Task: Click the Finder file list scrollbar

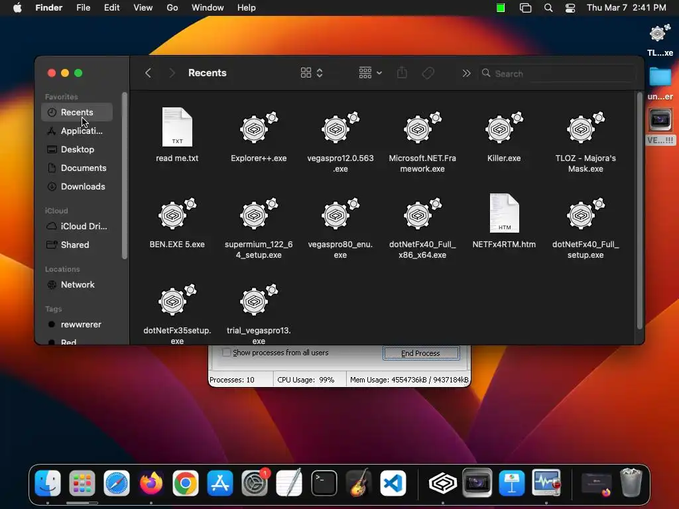Action: [x=639, y=211]
